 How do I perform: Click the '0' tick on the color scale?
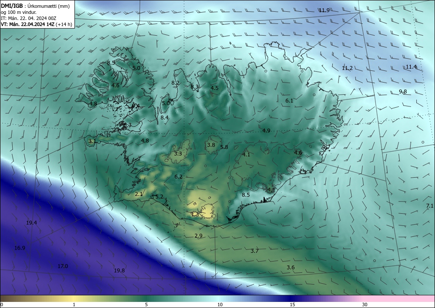(2, 305)
